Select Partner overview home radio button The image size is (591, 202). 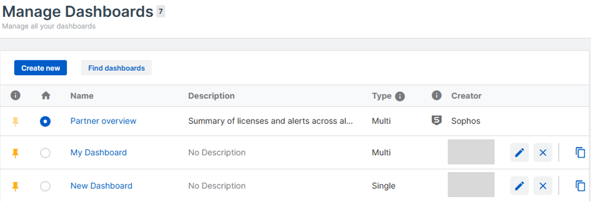tap(45, 121)
